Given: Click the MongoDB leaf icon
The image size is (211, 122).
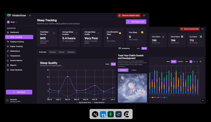Looking at the screenshot, I should tap(111, 114).
